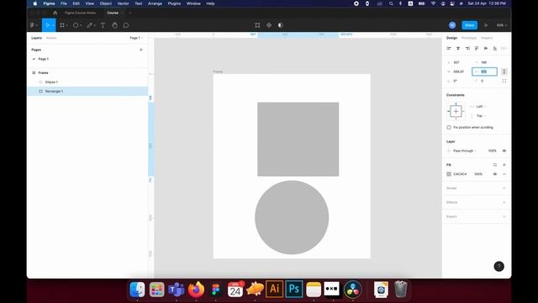
Task: Click the height input field
Action: point(484,72)
